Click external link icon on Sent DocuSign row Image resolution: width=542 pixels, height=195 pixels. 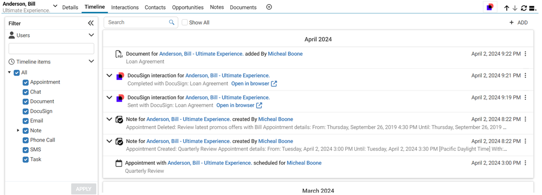[x=259, y=105]
